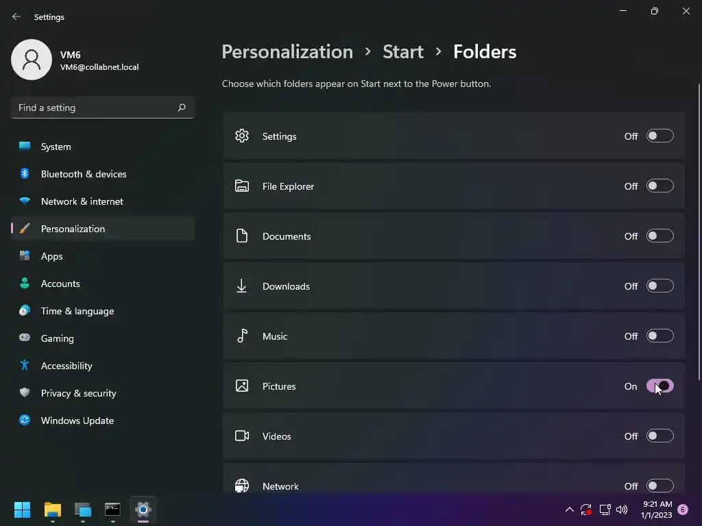Open Accessibility settings

[x=103, y=366]
